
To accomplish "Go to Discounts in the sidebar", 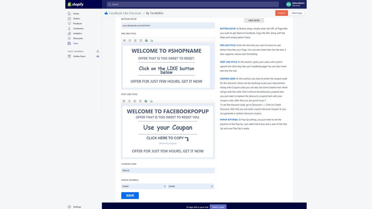I will tap(78, 38).
